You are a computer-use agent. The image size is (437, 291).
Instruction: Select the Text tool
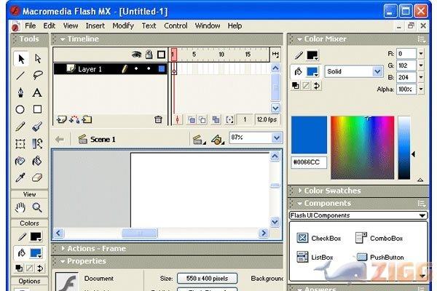(x=37, y=92)
